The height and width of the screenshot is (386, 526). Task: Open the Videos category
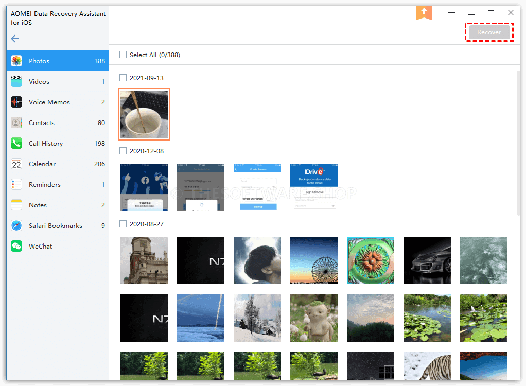[58, 81]
